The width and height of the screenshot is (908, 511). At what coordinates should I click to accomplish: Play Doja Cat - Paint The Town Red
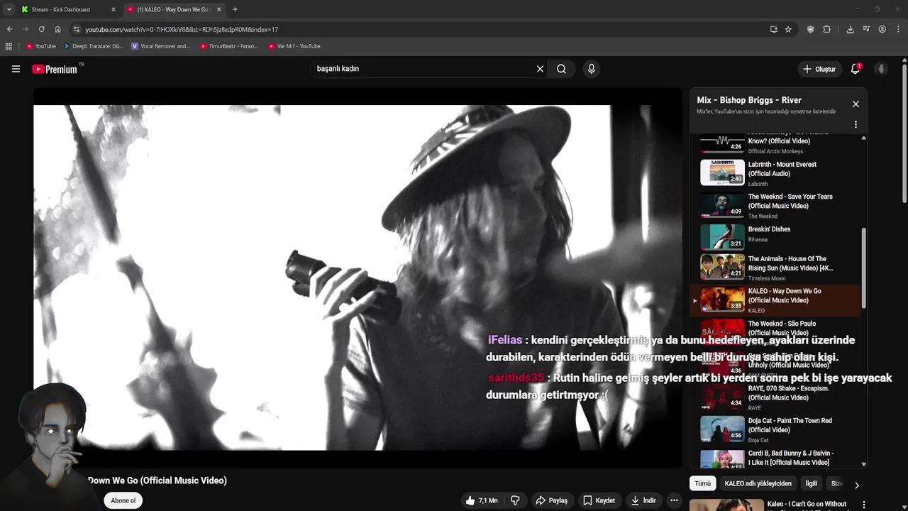[776, 430]
